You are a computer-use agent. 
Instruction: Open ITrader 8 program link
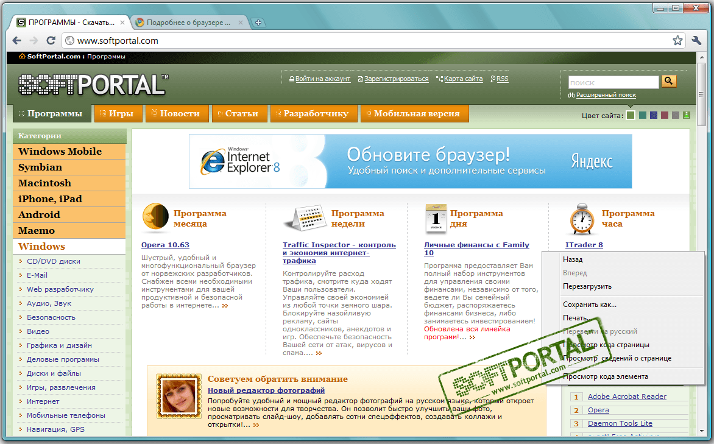click(584, 245)
